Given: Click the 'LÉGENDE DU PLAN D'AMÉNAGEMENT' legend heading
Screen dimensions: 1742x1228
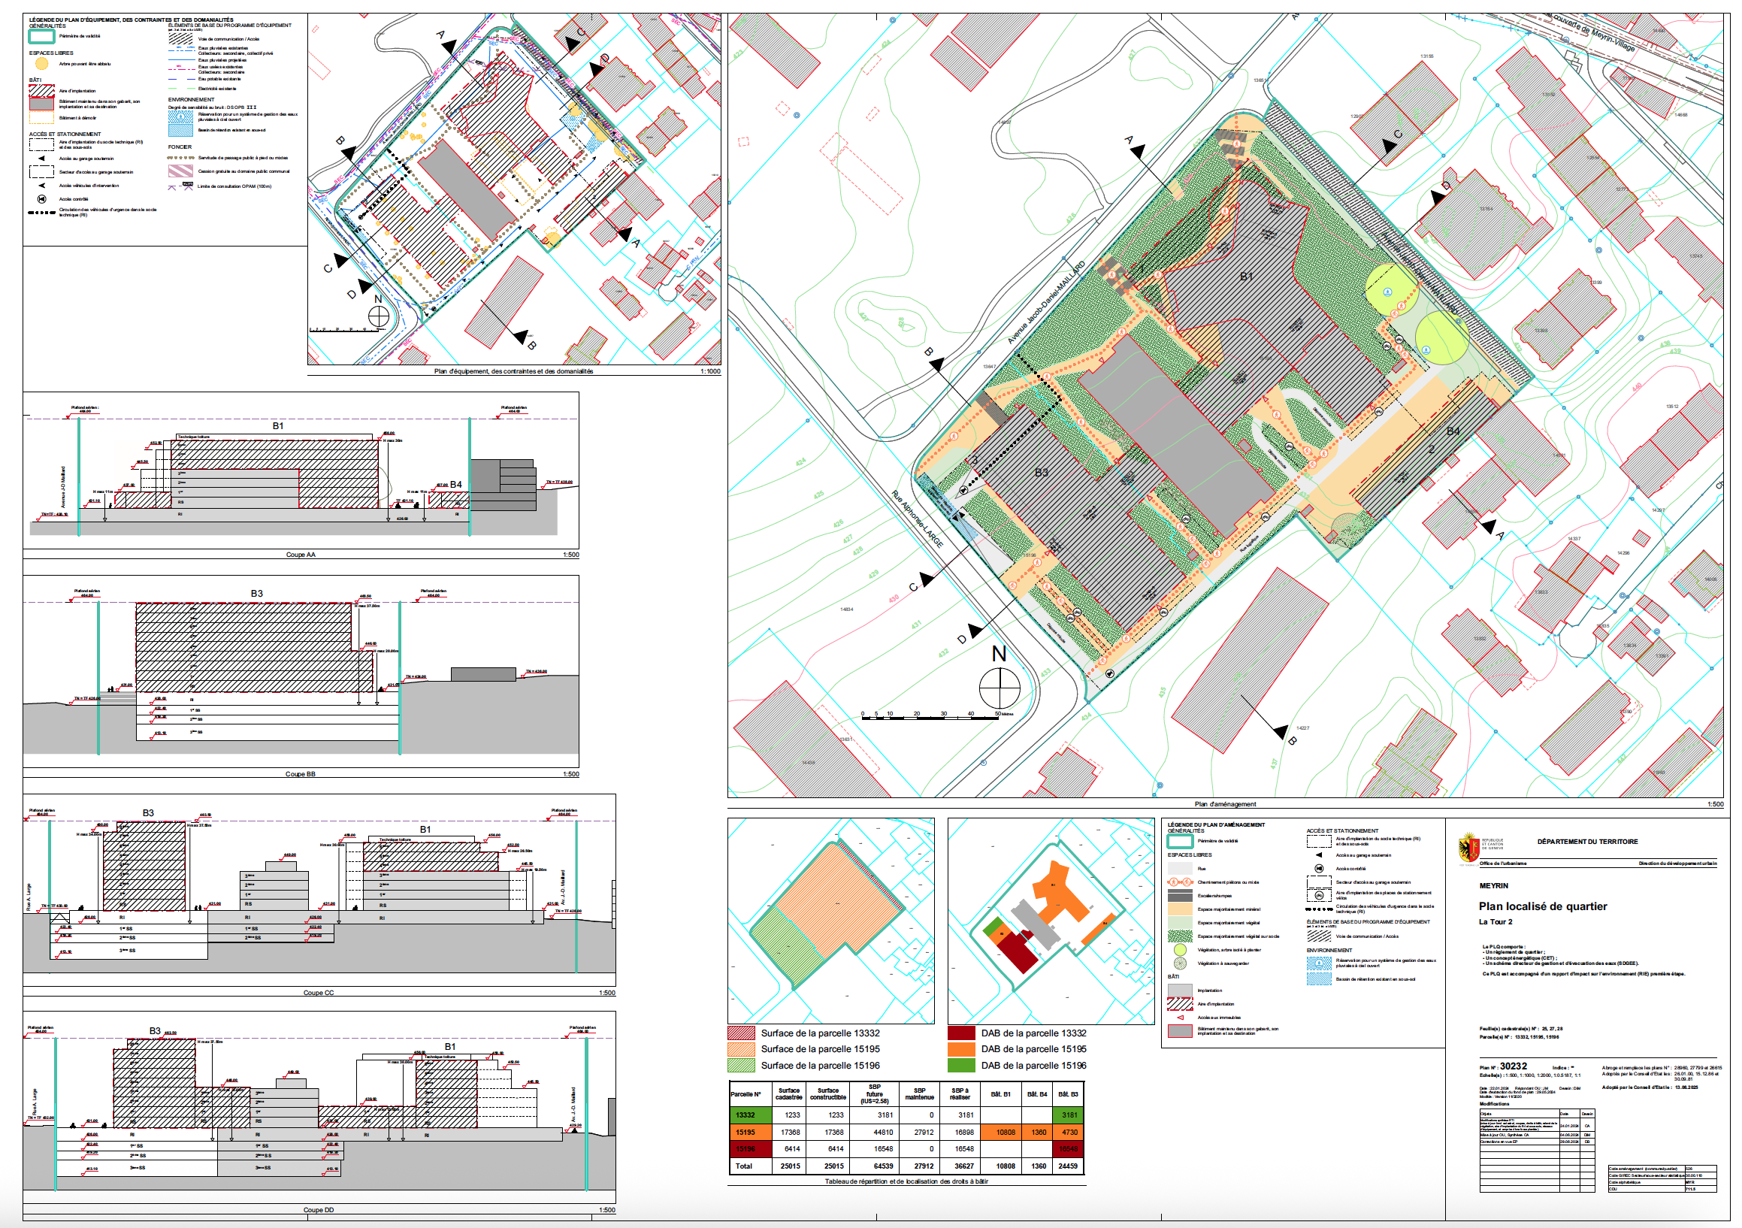Looking at the screenshot, I should 1215,824.
